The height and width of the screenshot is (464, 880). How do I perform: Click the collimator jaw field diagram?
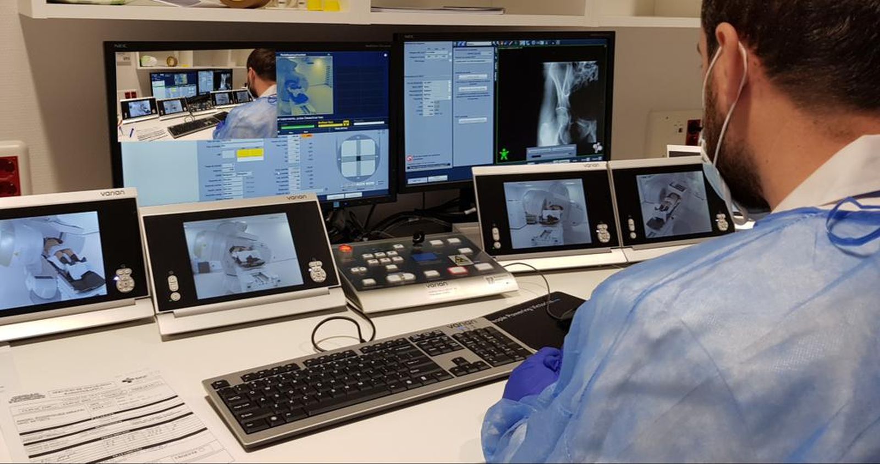click(x=358, y=159)
